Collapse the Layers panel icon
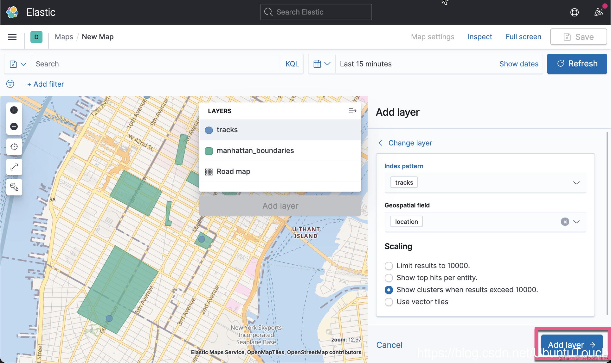This screenshot has width=611, height=363. point(352,111)
